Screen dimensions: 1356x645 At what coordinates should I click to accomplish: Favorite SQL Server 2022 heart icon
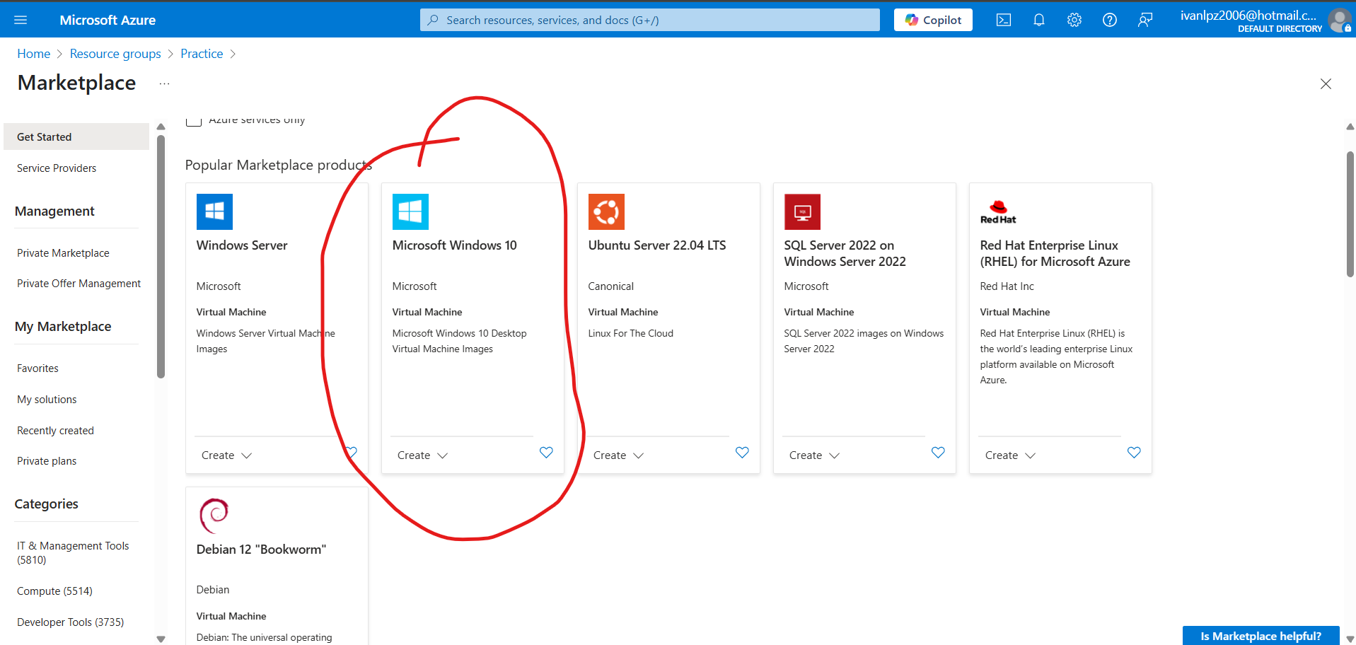point(938,453)
